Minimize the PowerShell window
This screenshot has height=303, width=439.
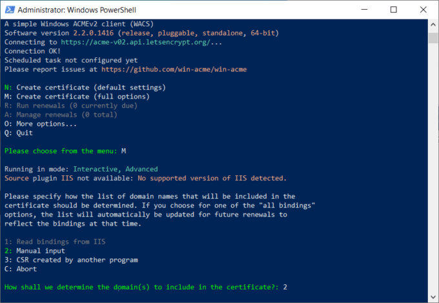click(364, 10)
